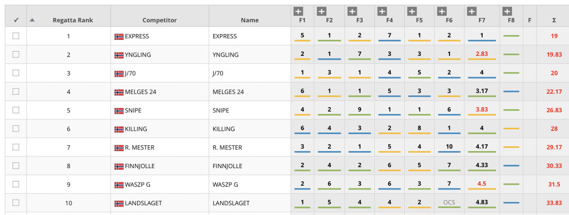The width and height of the screenshot is (569, 215).
Task: Select the total 26.83 for SNIPE
Action: (x=554, y=110)
